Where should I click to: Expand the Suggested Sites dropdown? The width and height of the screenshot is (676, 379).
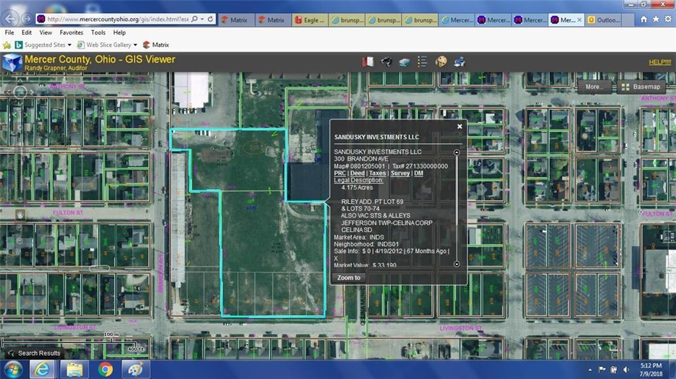pyautogui.click(x=69, y=45)
